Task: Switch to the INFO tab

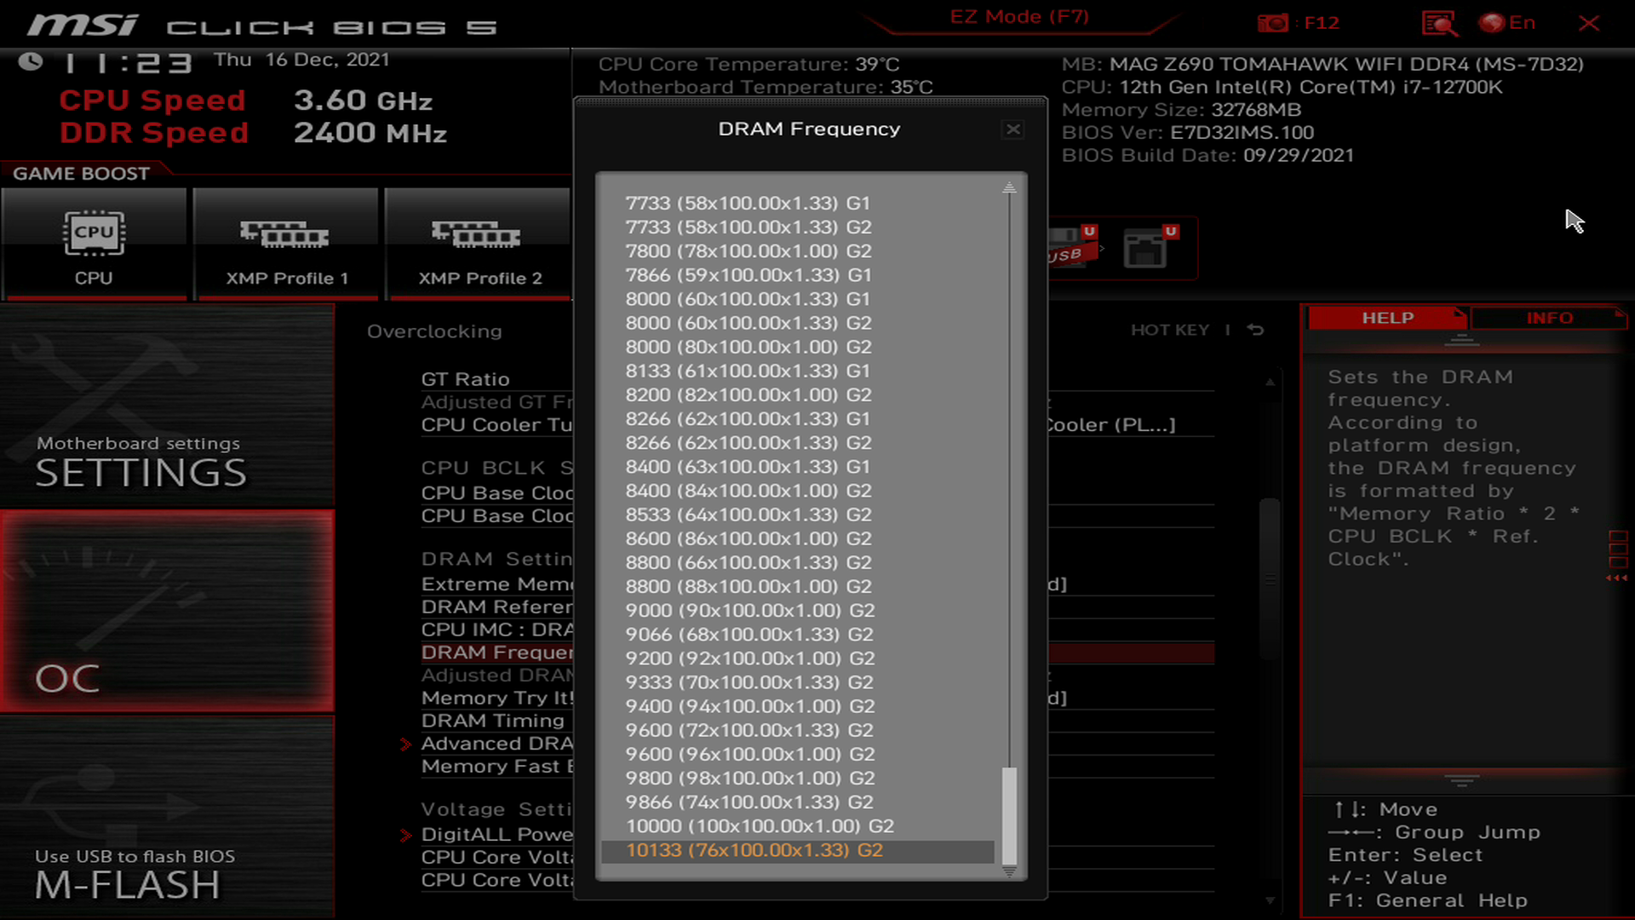Action: [x=1549, y=318]
